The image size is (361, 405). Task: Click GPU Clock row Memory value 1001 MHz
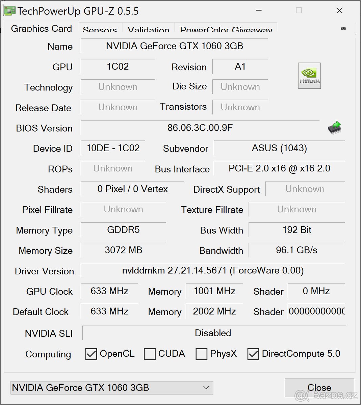pyautogui.click(x=214, y=291)
